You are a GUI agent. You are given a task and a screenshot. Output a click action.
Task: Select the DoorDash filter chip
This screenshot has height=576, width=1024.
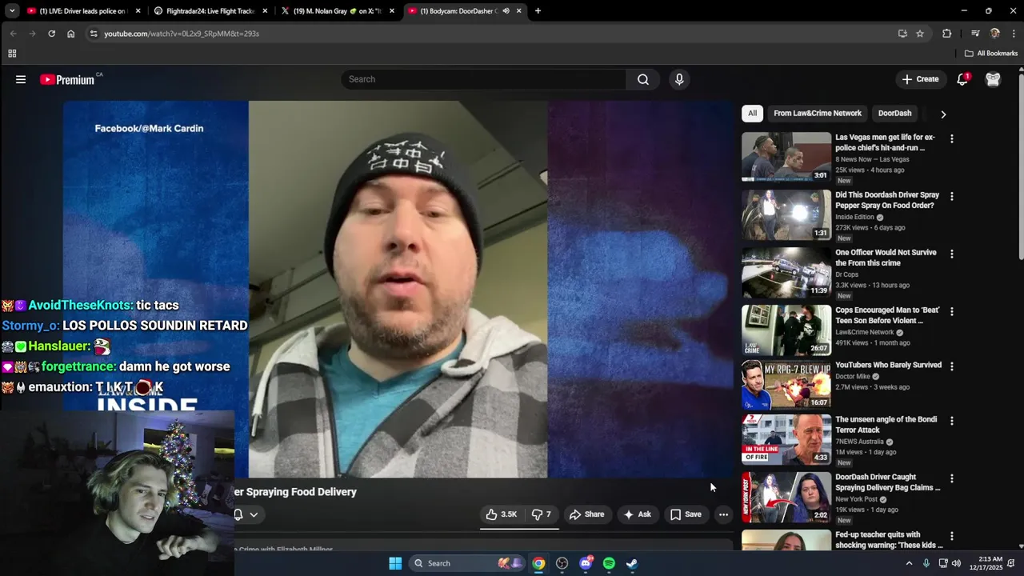(894, 114)
